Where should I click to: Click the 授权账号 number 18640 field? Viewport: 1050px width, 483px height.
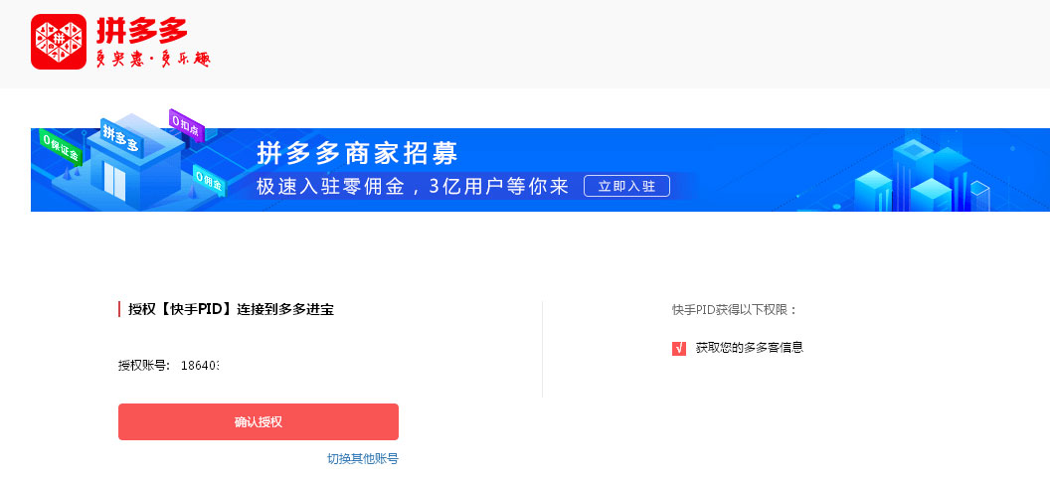(x=200, y=366)
